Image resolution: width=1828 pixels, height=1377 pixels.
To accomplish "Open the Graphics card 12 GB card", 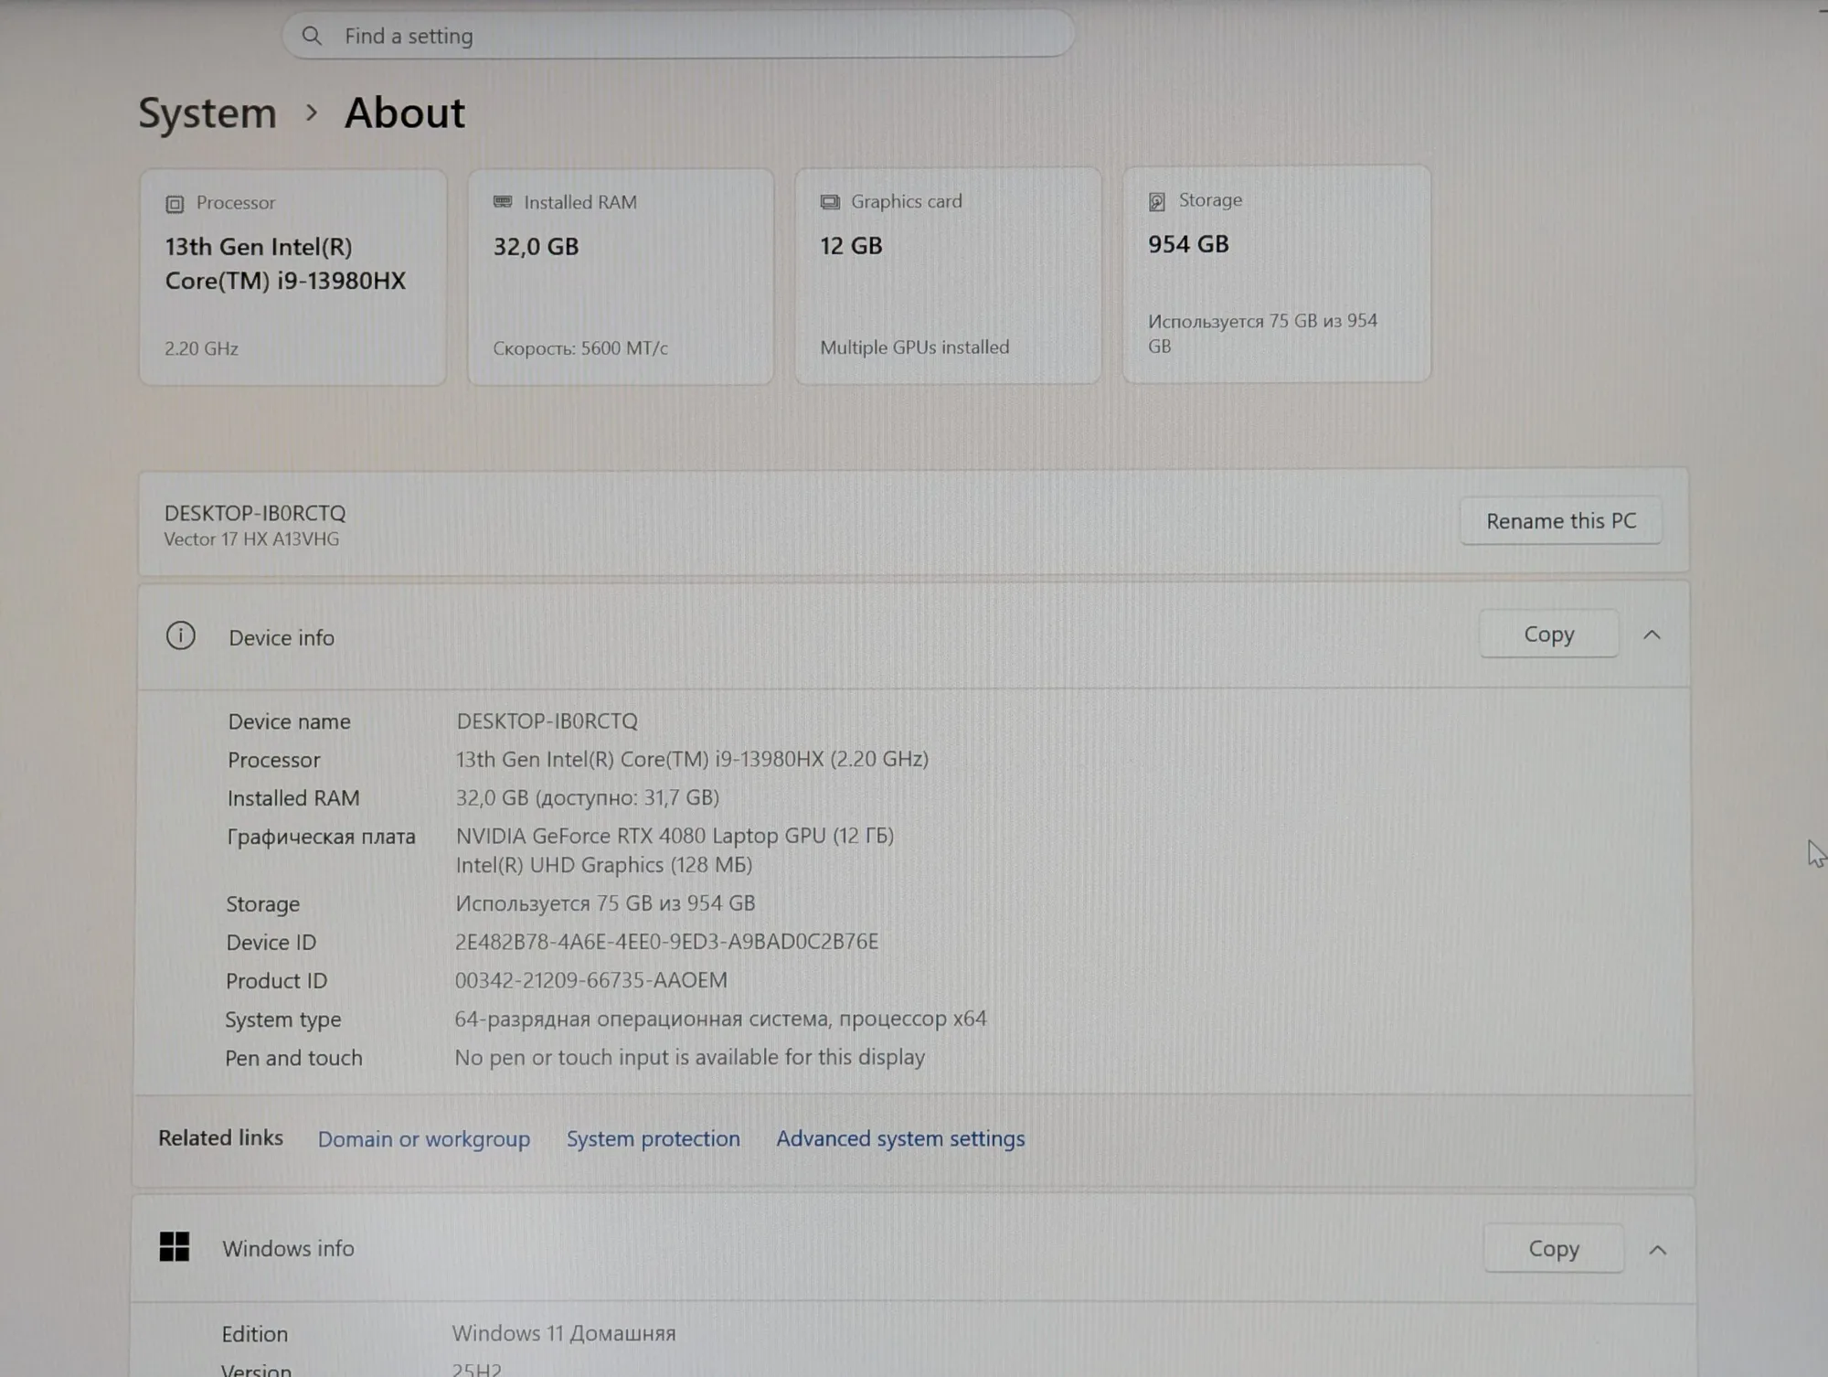I will pyautogui.click(x=948, y=275).
